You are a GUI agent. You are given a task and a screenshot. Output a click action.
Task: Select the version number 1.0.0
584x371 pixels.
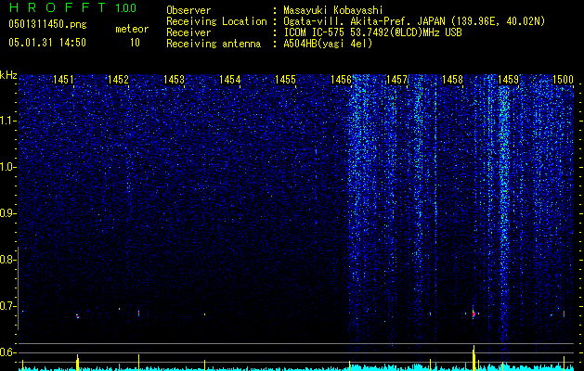[126, 7]
